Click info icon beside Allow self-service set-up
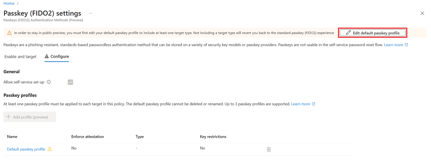431x162 pixels. click(49, 82)
